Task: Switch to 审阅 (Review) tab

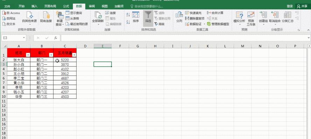Action: (92, 6)
